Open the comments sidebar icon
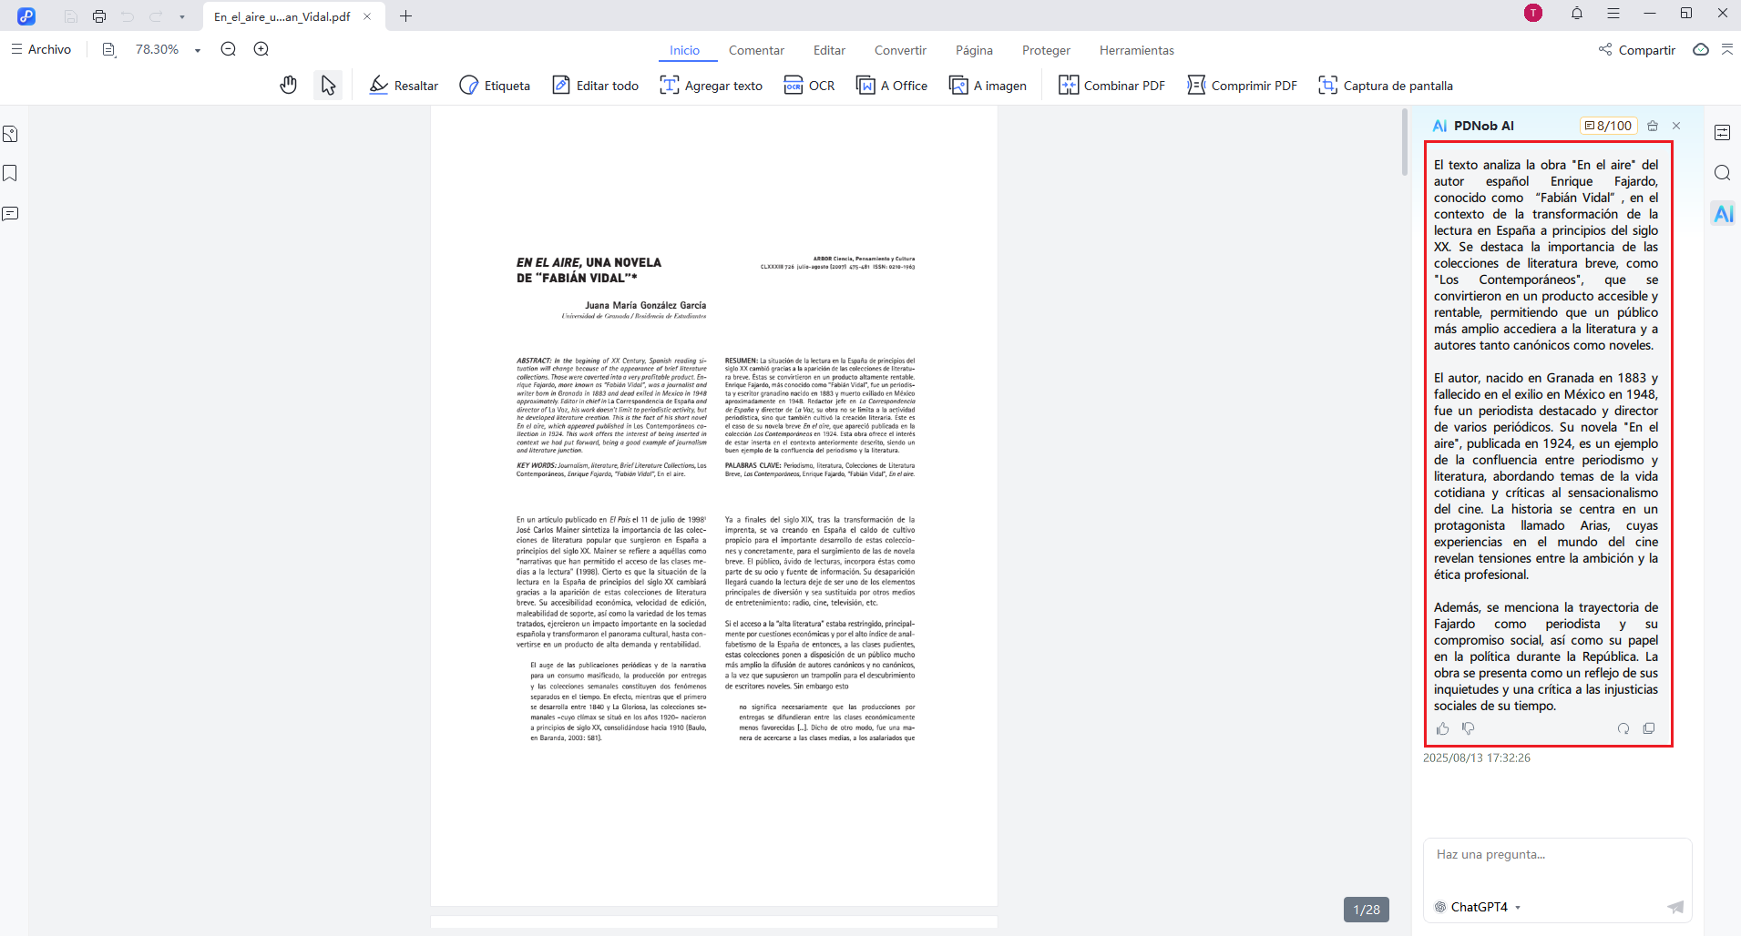This screenshot has height=936, width=1741. (x=10, y=214)
